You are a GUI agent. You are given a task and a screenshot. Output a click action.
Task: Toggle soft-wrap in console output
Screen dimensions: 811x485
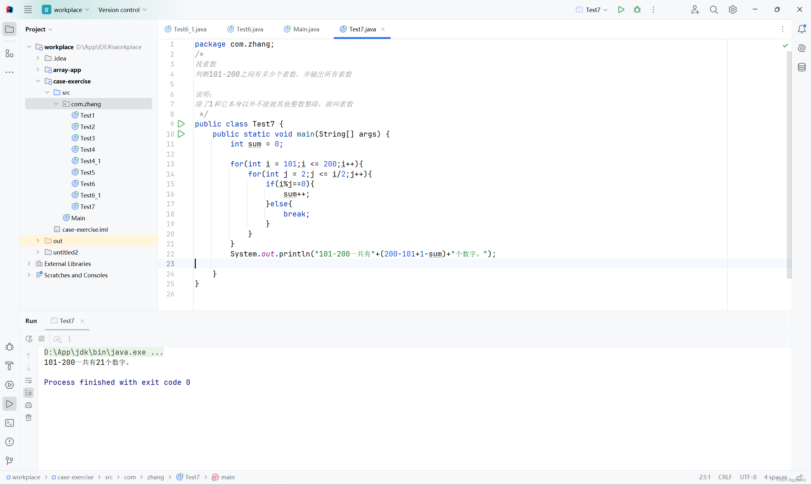coord(29,380)
